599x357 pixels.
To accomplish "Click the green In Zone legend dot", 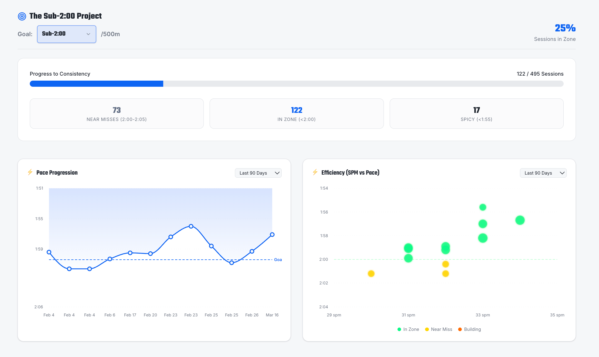I will tap(399, 329).
